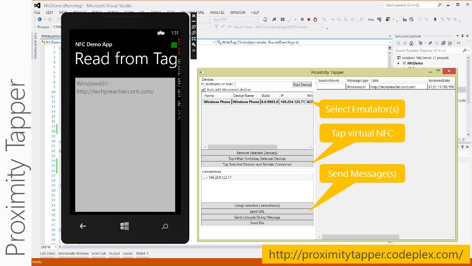Click the Collapse All icon in Solution Explorer

[443, 43]
